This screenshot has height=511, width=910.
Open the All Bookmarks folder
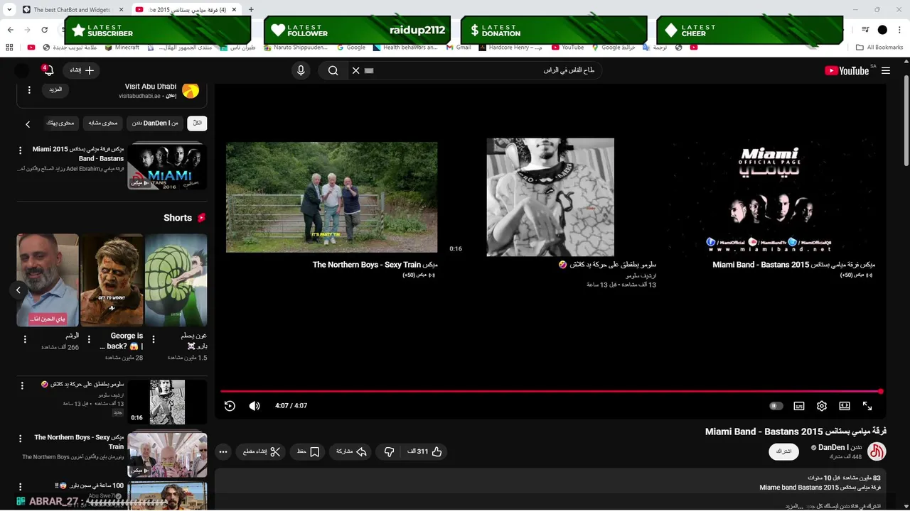tap(879, 48)
